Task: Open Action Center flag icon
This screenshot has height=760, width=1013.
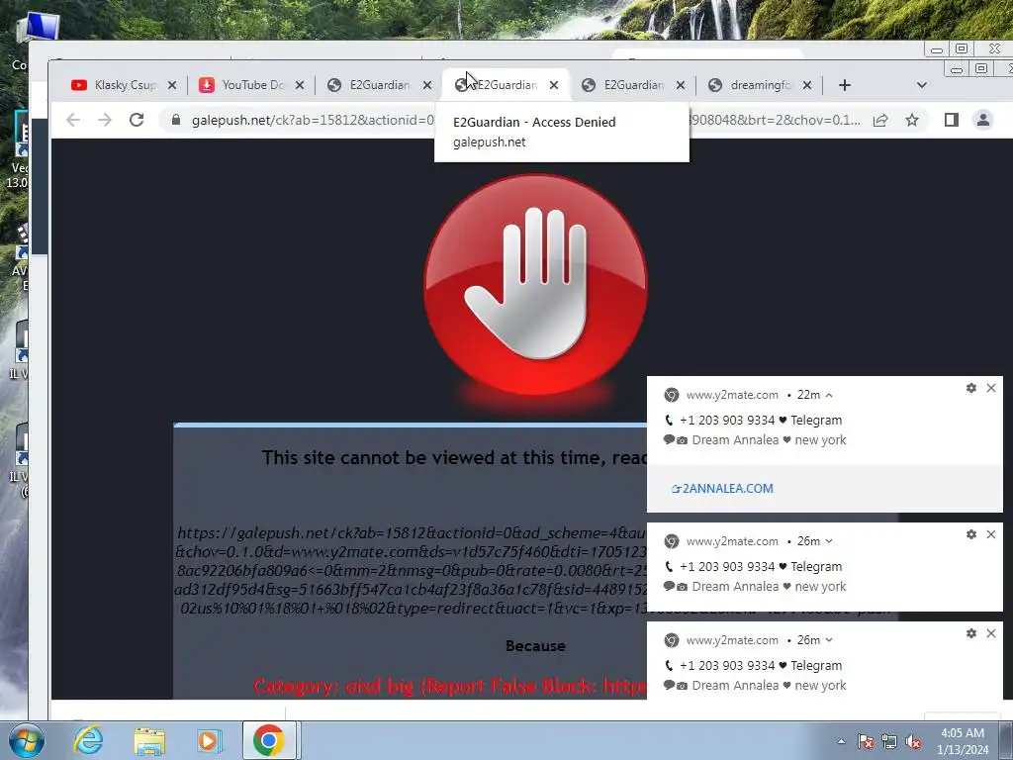Action: click(x=865, y=741)
